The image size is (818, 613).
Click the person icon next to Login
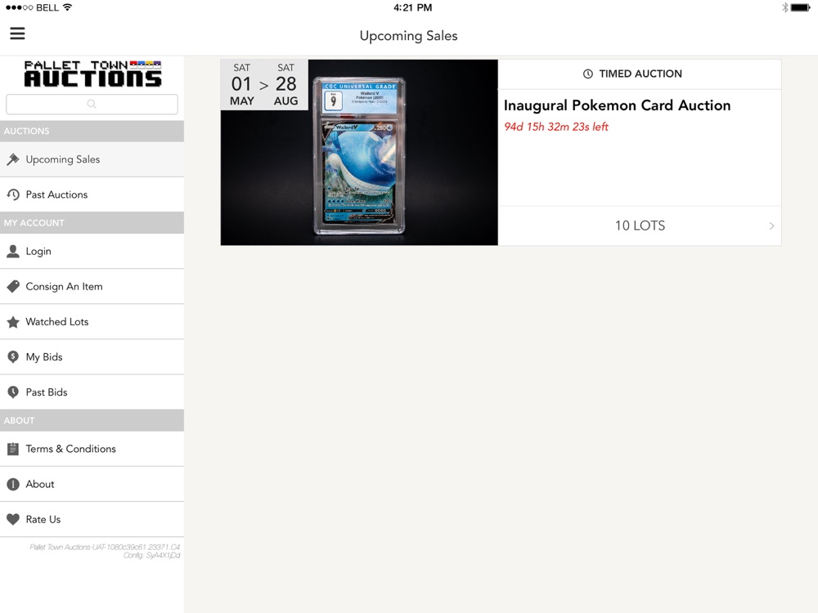tap(13, 251)
